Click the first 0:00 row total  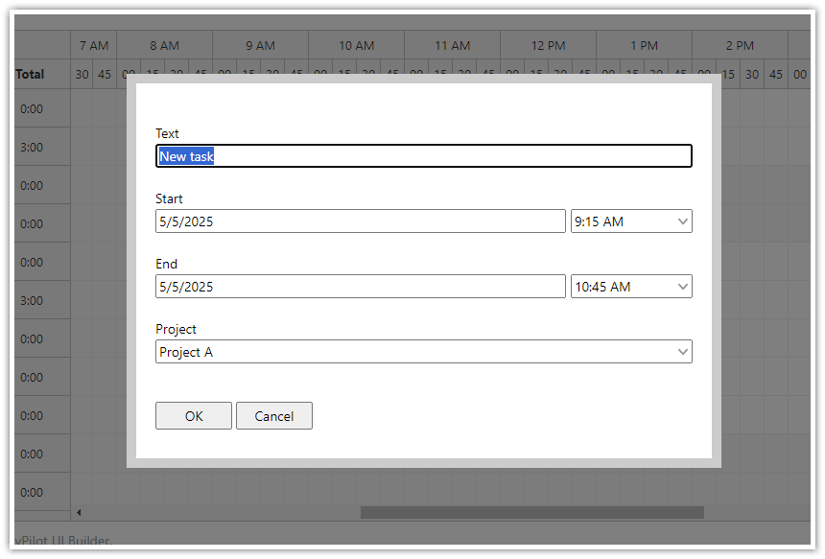point(31,108)
